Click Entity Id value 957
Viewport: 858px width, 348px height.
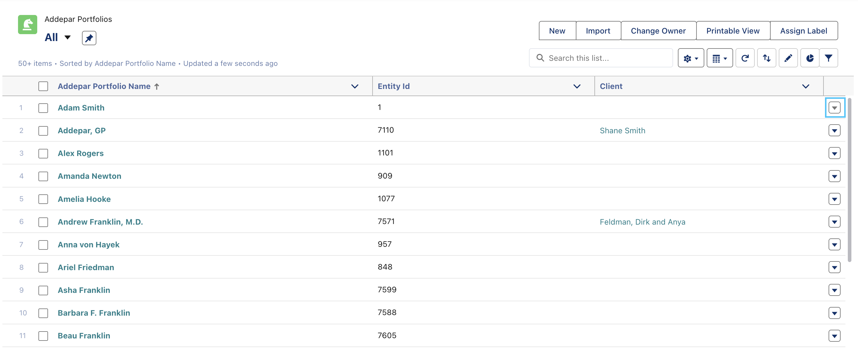(384, 244)
